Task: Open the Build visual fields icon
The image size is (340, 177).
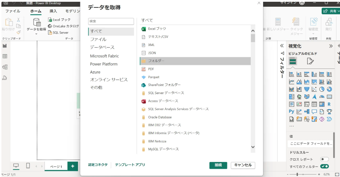Action: click(293, 61)
